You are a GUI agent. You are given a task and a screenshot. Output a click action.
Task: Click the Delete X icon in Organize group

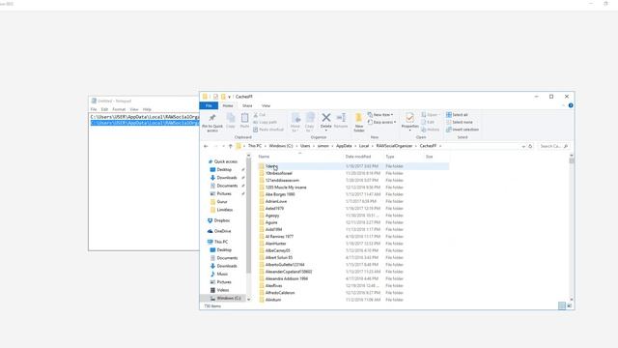(x=326, y=118)
